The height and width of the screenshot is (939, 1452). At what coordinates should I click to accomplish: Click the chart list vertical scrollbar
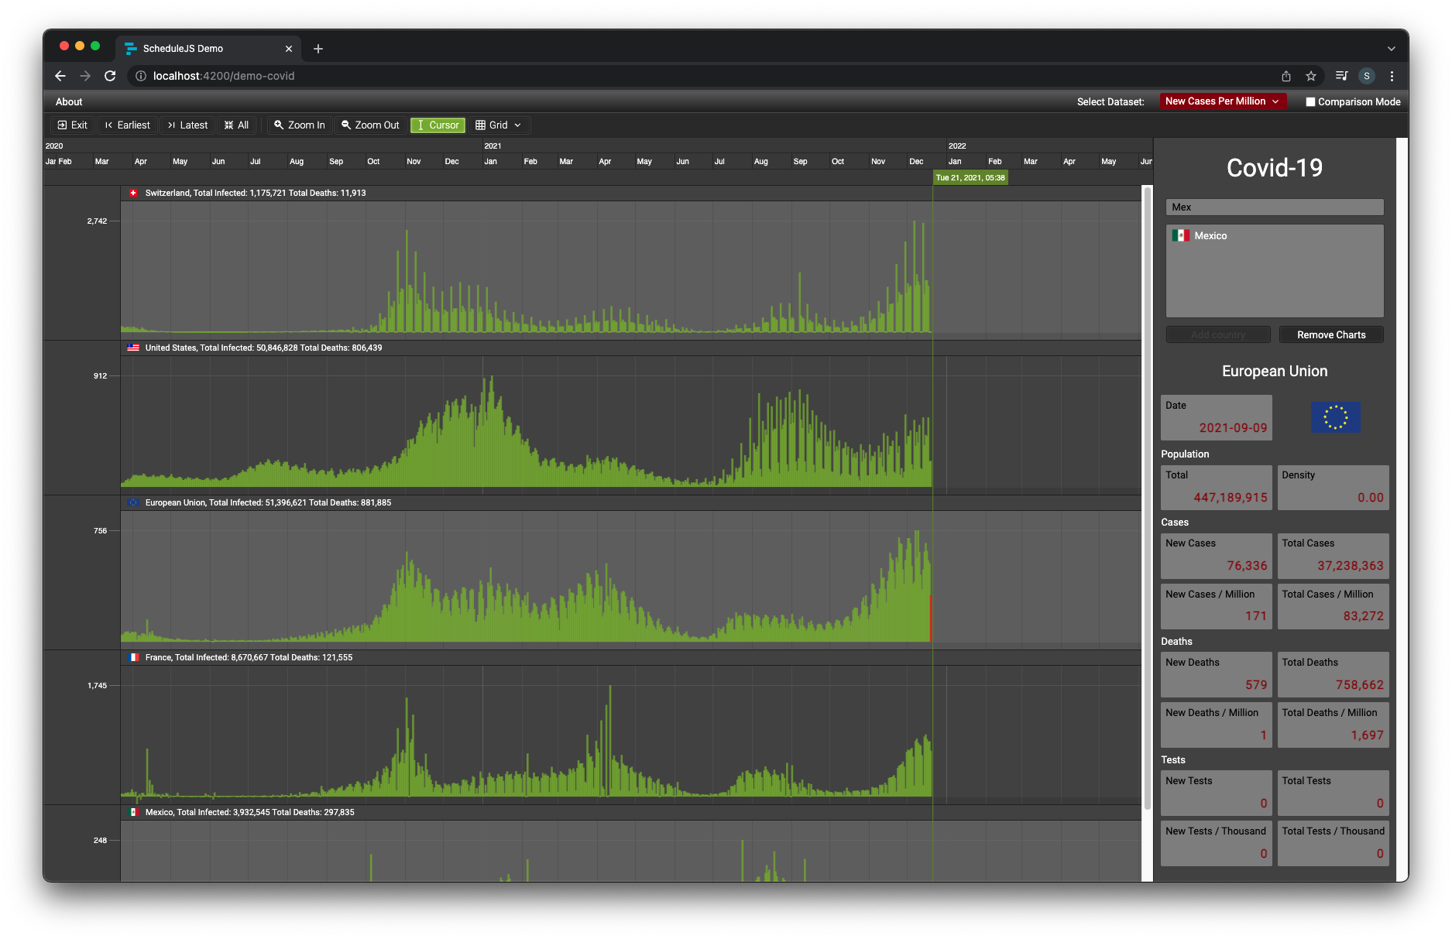click(1147, 495)
